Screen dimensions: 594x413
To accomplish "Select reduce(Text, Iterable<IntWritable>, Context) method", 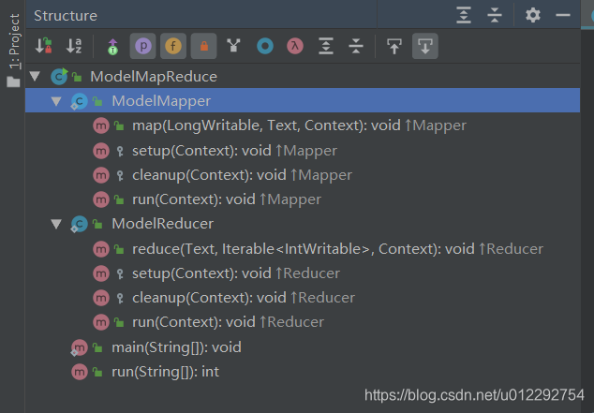I will tap(303, 249).
